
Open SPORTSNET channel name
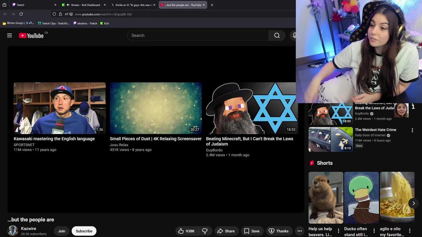point(24,145)
